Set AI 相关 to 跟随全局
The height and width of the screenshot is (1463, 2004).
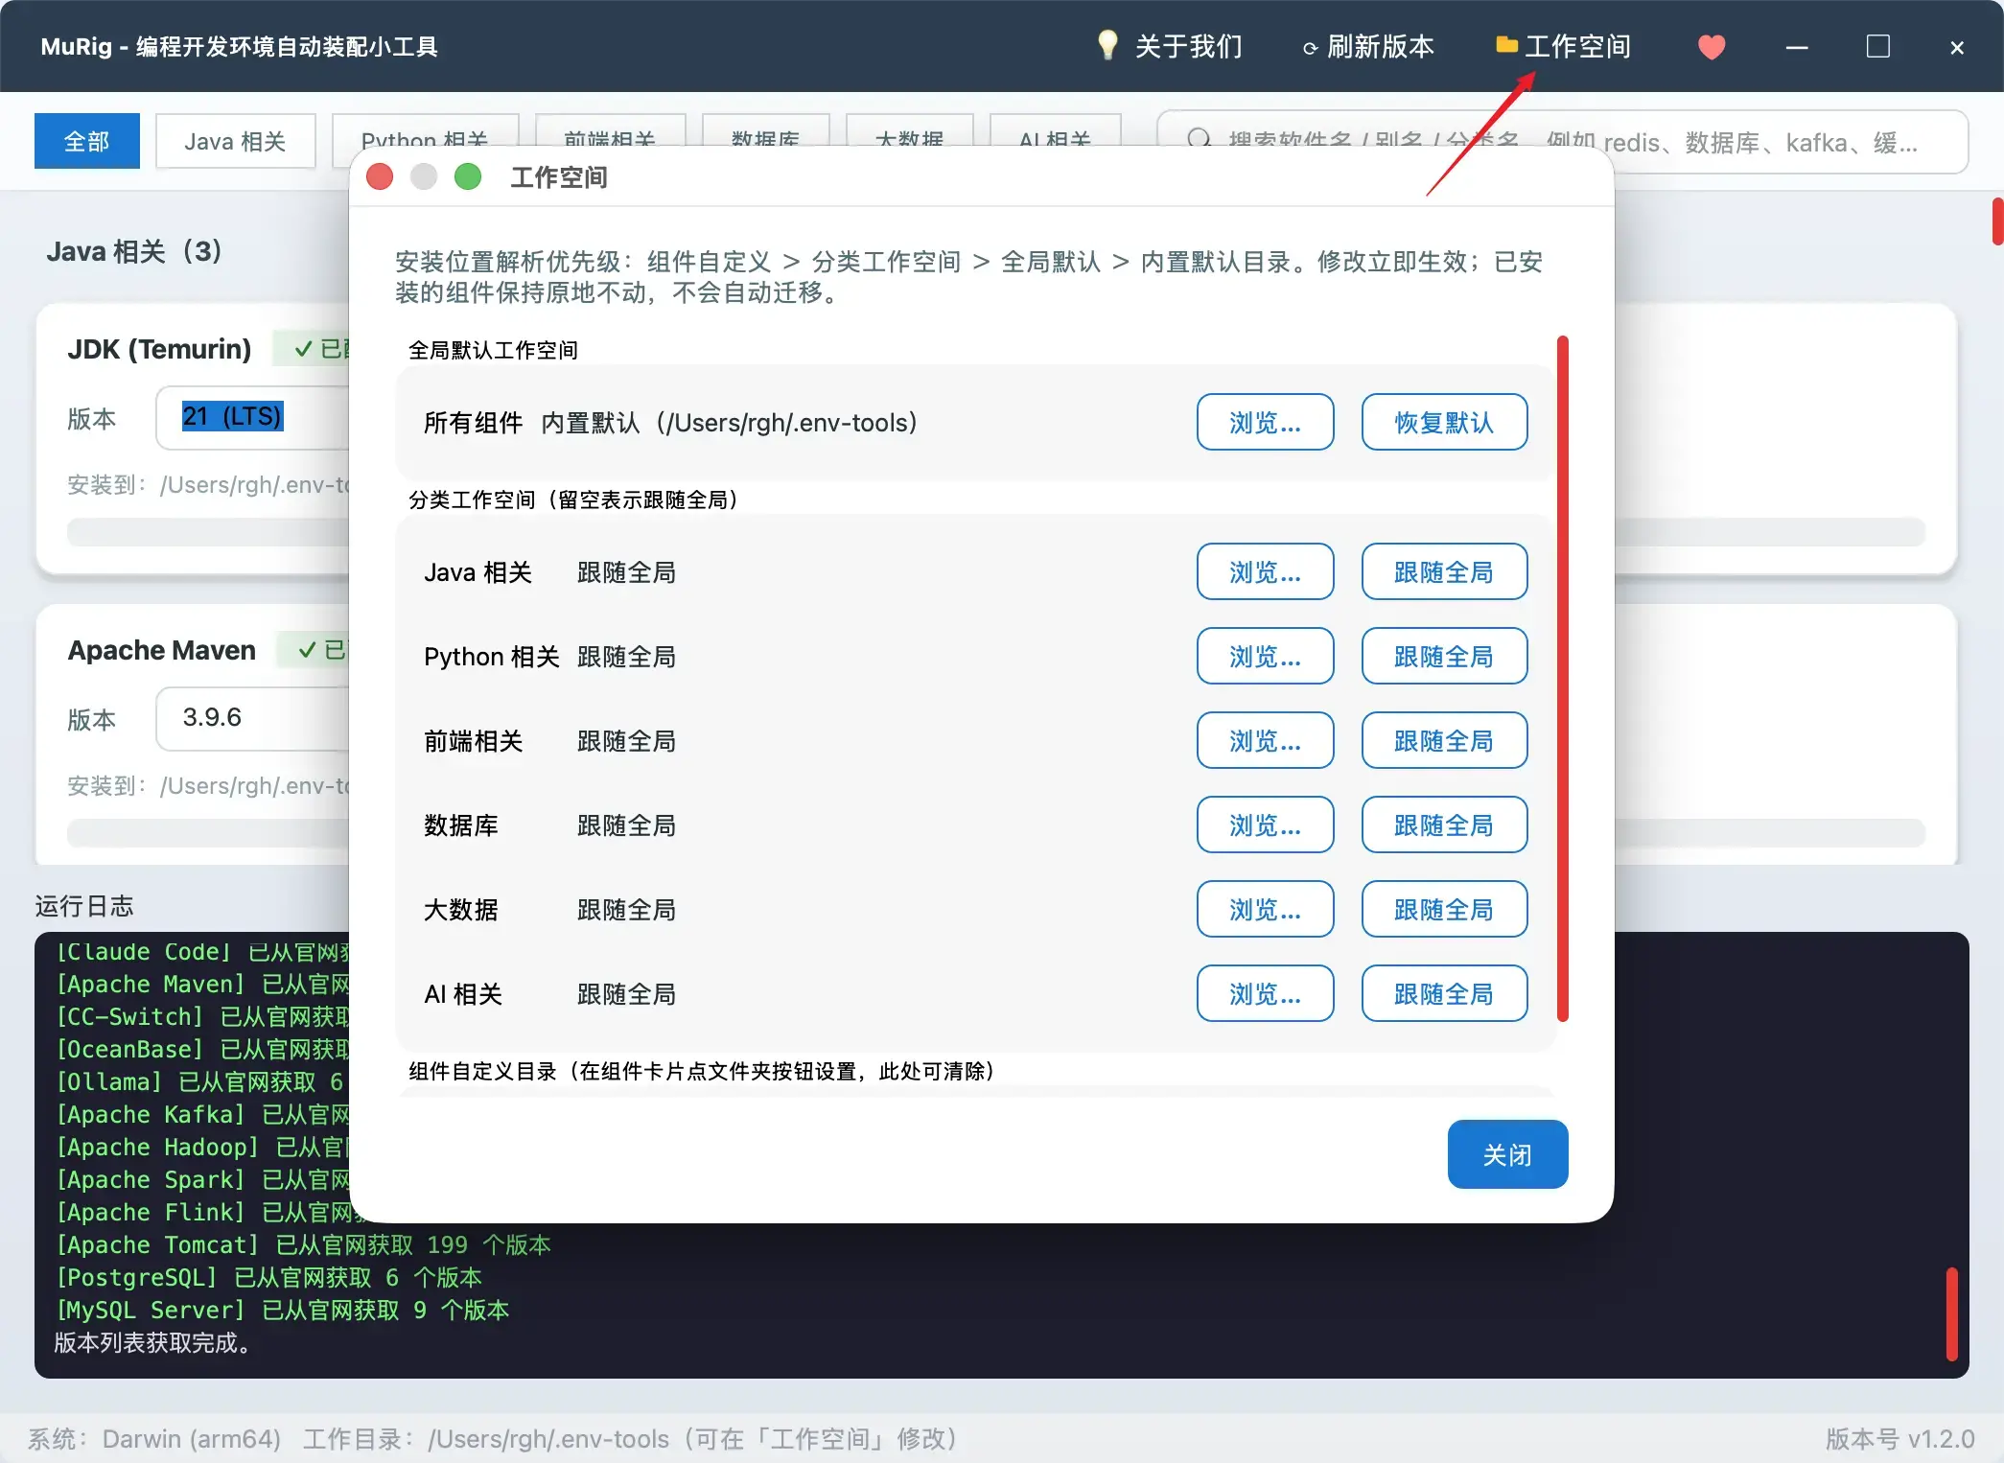[1444, 993]
